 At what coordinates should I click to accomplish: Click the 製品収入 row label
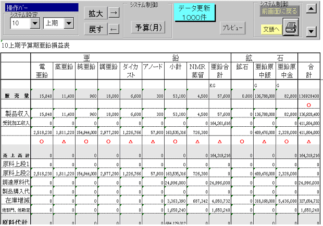[17, 114]
